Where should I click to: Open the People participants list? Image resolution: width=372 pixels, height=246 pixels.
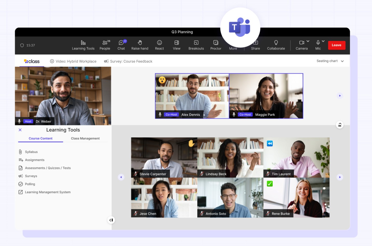point(105,45)
